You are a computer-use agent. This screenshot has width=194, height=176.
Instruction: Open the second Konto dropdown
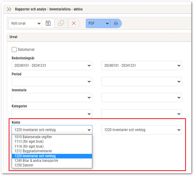click(x=142, y=130)
